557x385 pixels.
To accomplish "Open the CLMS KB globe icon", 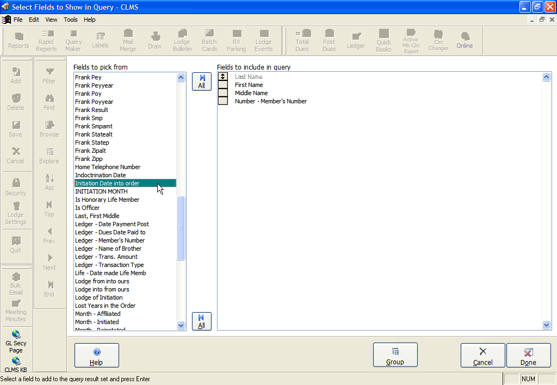I will pos(16,364).
